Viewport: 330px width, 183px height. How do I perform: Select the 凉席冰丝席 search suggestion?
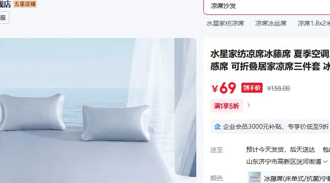[x=271, y=23]
